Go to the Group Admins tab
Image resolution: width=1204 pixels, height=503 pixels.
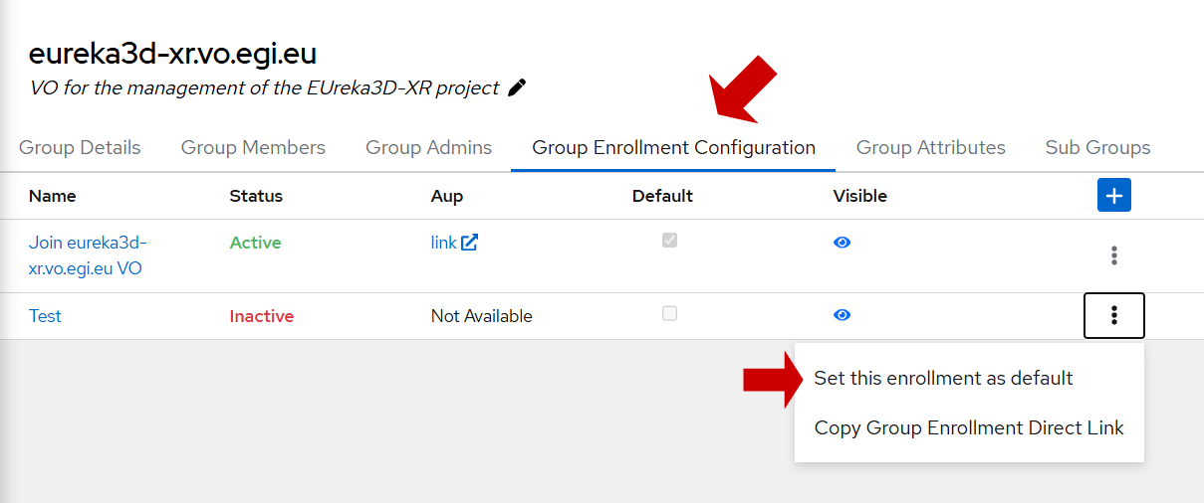(x=428, y=148)
